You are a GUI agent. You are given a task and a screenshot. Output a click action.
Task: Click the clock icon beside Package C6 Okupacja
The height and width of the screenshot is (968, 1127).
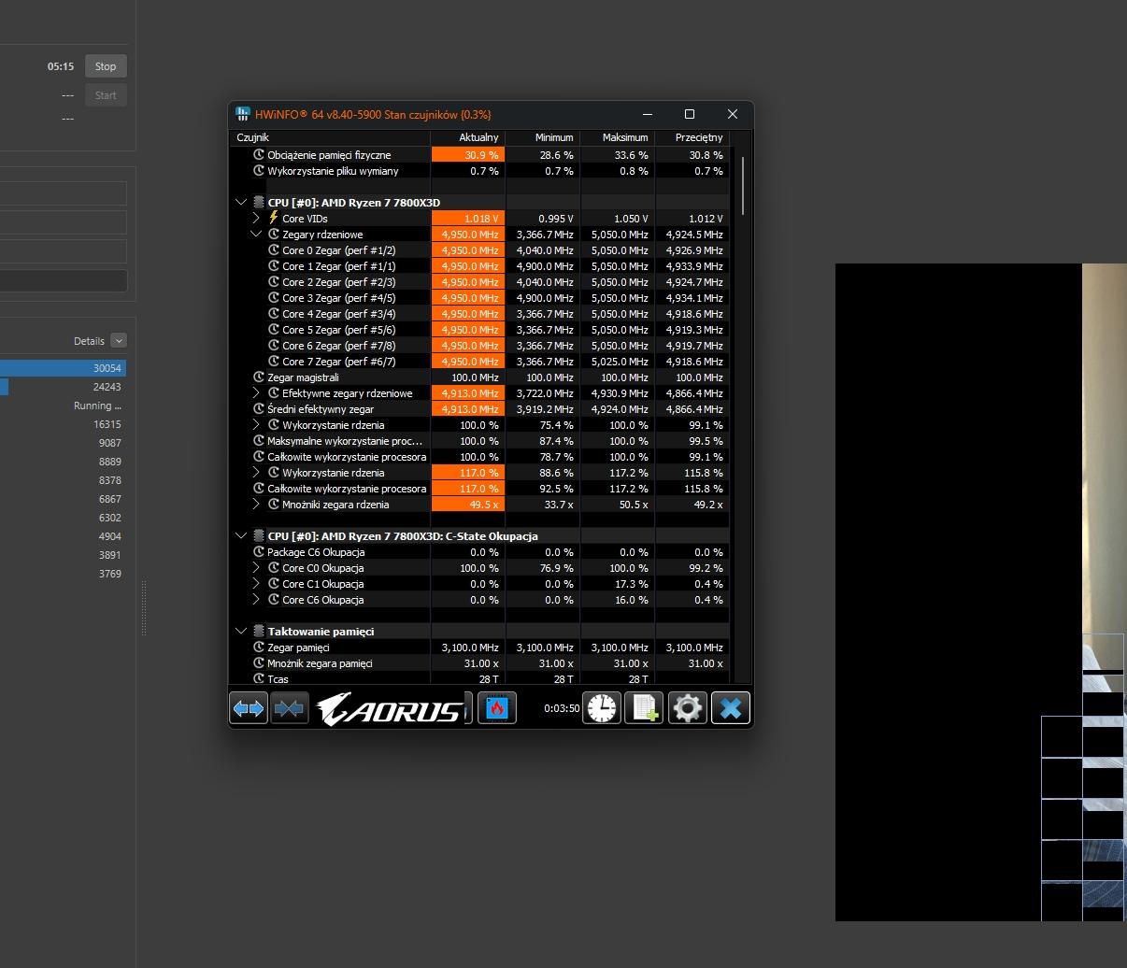[259, 551]
